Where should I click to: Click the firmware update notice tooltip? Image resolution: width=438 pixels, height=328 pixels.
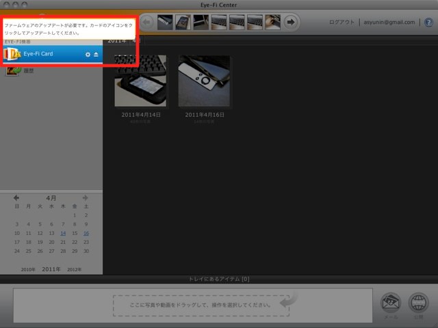tap(69, 29)
